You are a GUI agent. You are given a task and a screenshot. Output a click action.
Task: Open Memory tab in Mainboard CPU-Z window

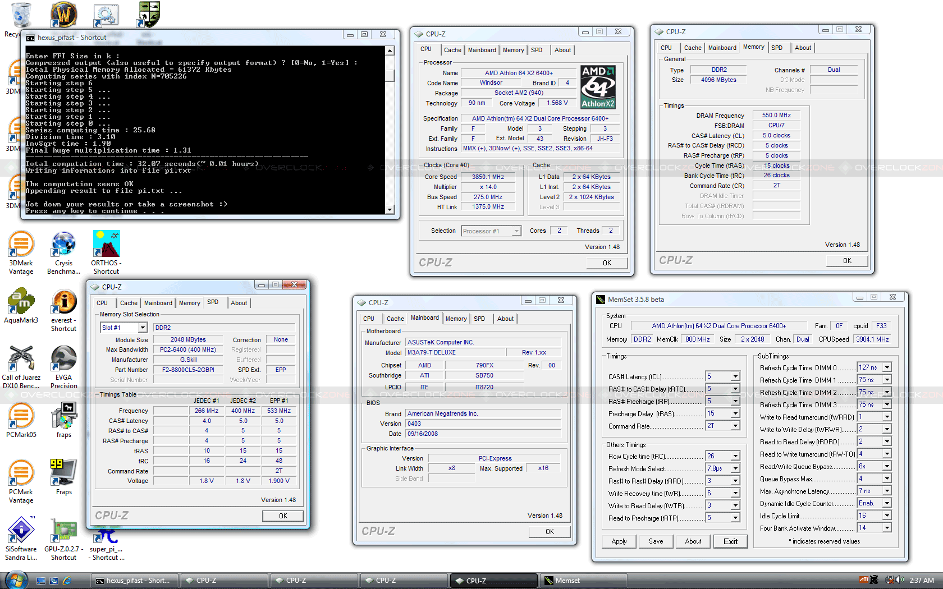coord(456,319)
